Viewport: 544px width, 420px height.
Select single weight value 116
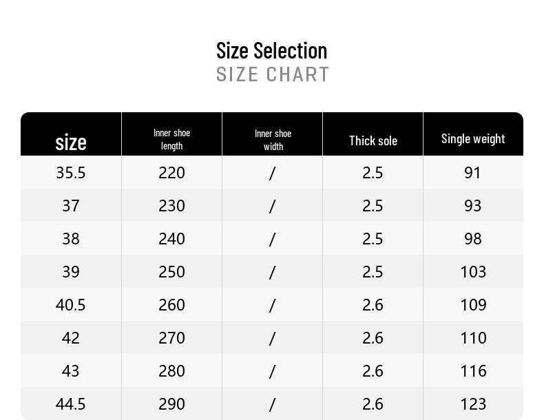(473, 371)
